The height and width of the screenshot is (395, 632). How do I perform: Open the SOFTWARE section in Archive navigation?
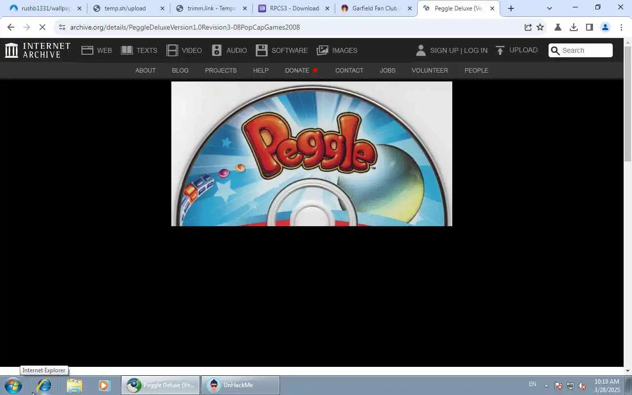pos(282,50)
